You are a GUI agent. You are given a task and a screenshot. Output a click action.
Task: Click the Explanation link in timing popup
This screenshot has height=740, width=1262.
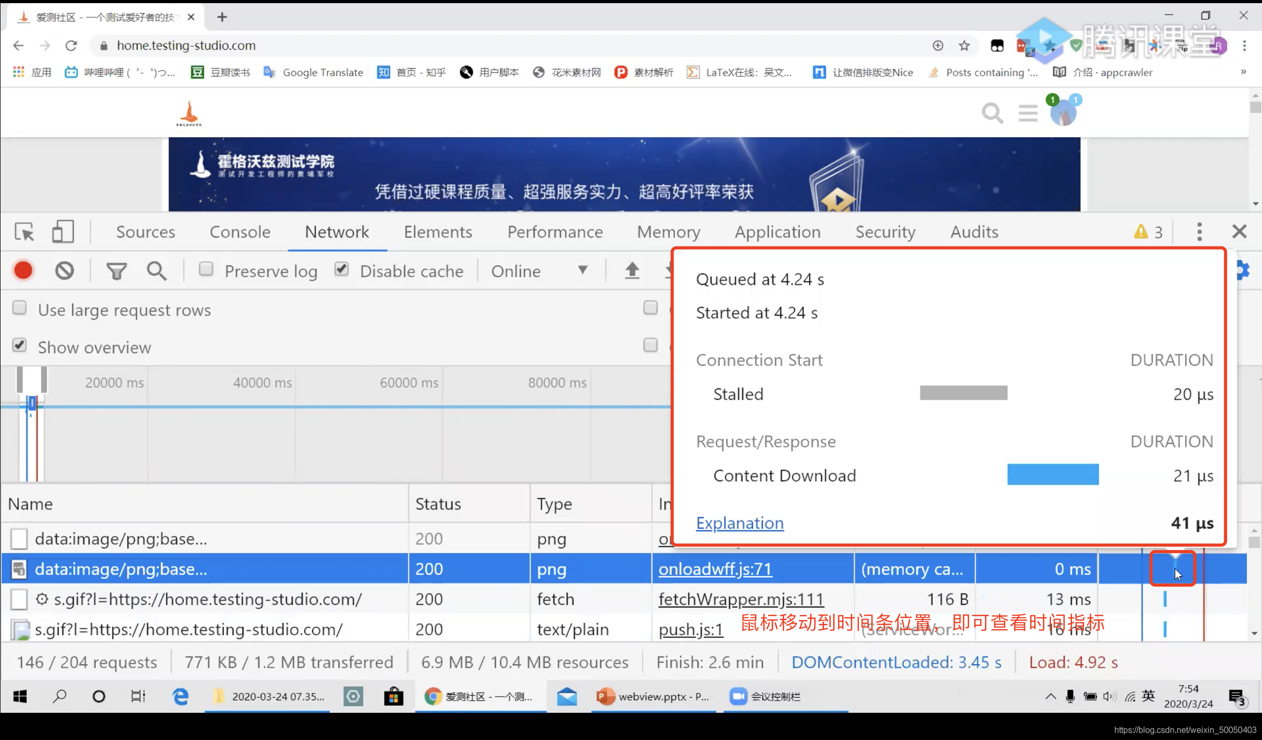739,523
